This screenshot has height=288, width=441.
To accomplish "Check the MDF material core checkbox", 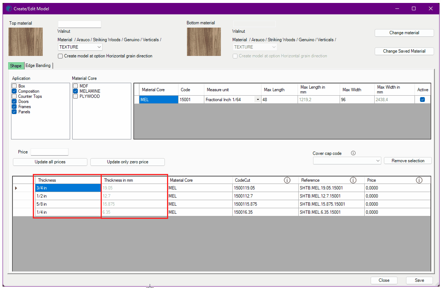I will tap(75, 86).
